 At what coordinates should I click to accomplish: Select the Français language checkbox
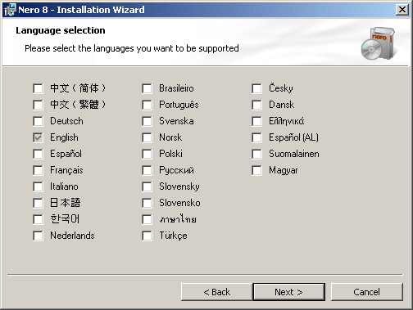tap(38, 170)
